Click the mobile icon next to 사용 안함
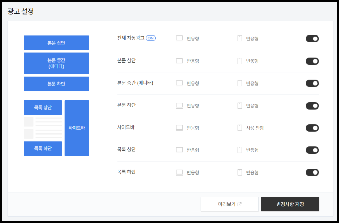Image resolution: width=339 pixels, height=223 pixels. (x=240, y=128)
